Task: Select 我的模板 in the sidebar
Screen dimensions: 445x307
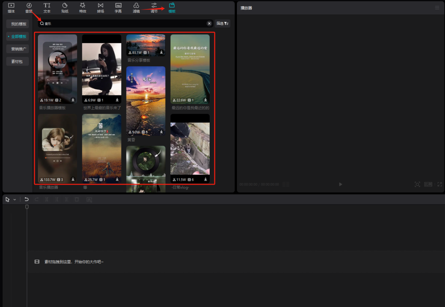Action: 19,24
